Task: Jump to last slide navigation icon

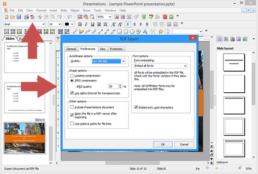Action: [x=212, y=163]
